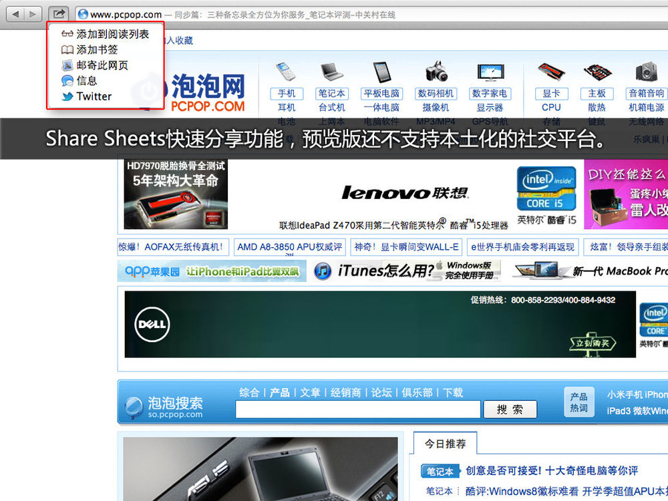The image size is (668, 501).
Task: Open the 主板 category button
Action: 597,94
